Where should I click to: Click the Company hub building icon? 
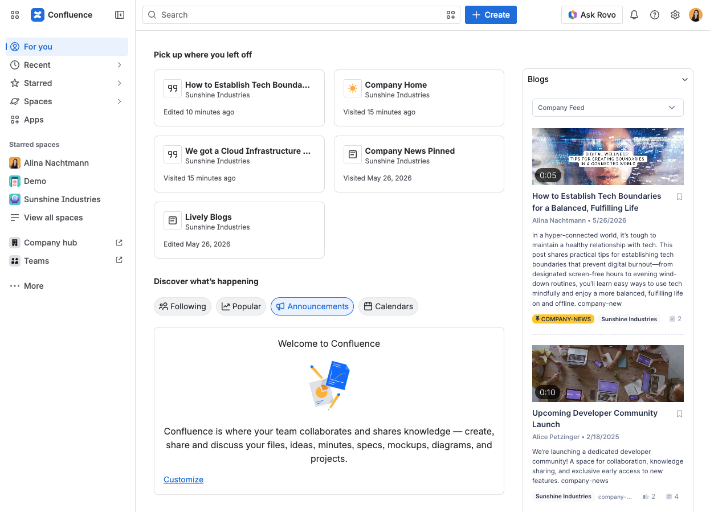point(15,243)
